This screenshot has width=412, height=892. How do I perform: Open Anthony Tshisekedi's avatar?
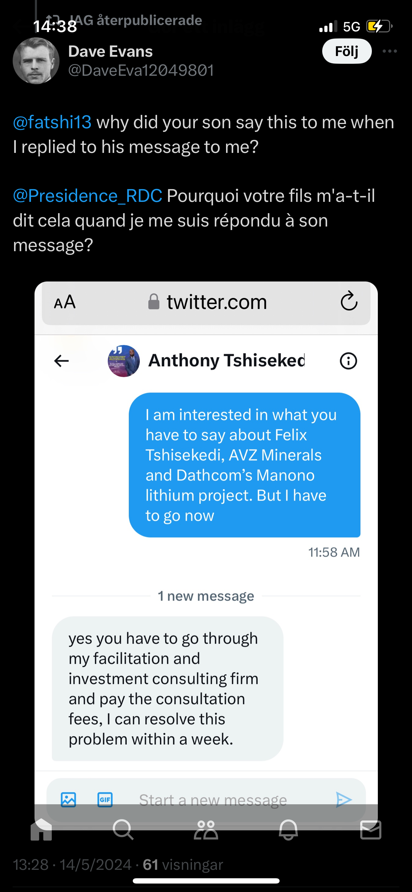124,361
